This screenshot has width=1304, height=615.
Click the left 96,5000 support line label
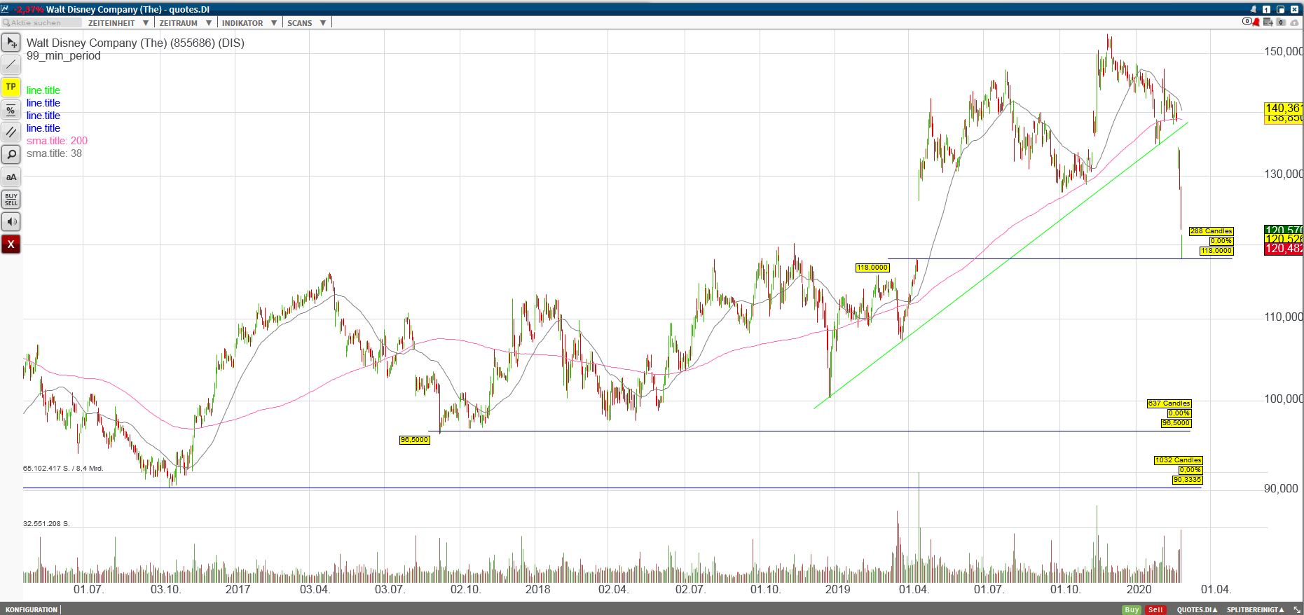414,440
